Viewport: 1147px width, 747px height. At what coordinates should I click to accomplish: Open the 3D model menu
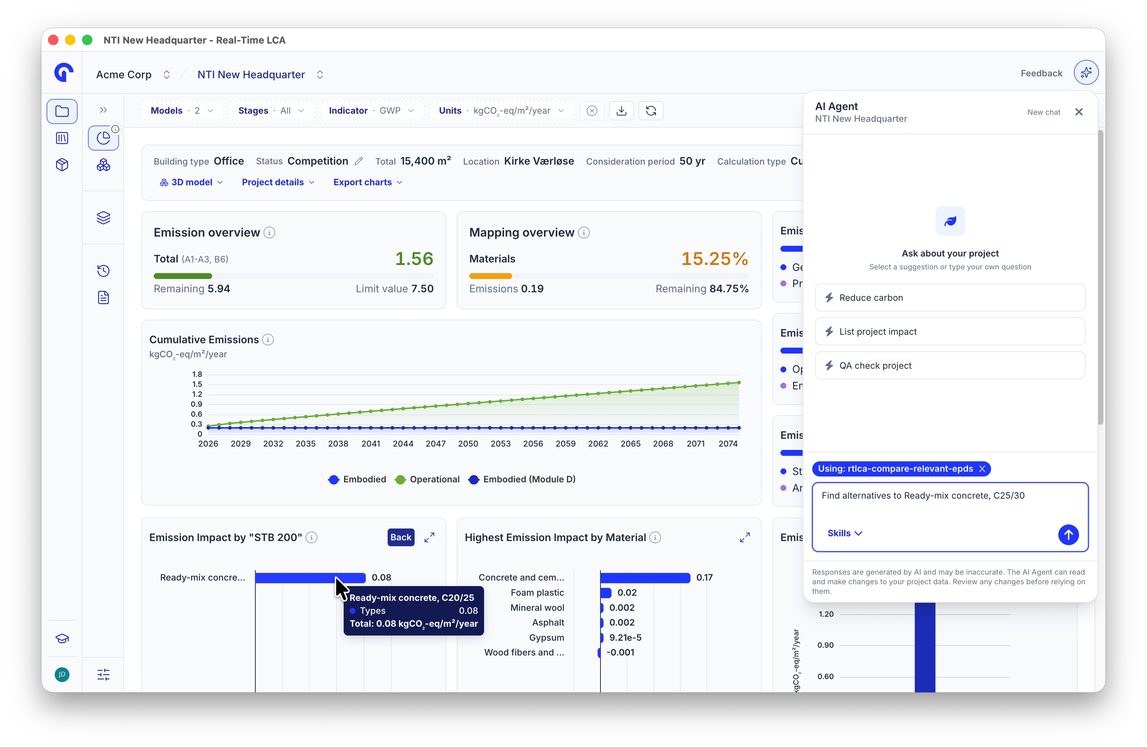191,182
